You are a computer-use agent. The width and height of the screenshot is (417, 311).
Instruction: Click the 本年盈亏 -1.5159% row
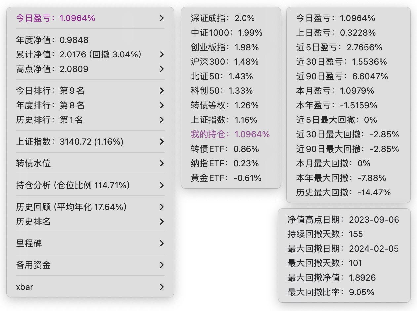click(x=336, y=105)
